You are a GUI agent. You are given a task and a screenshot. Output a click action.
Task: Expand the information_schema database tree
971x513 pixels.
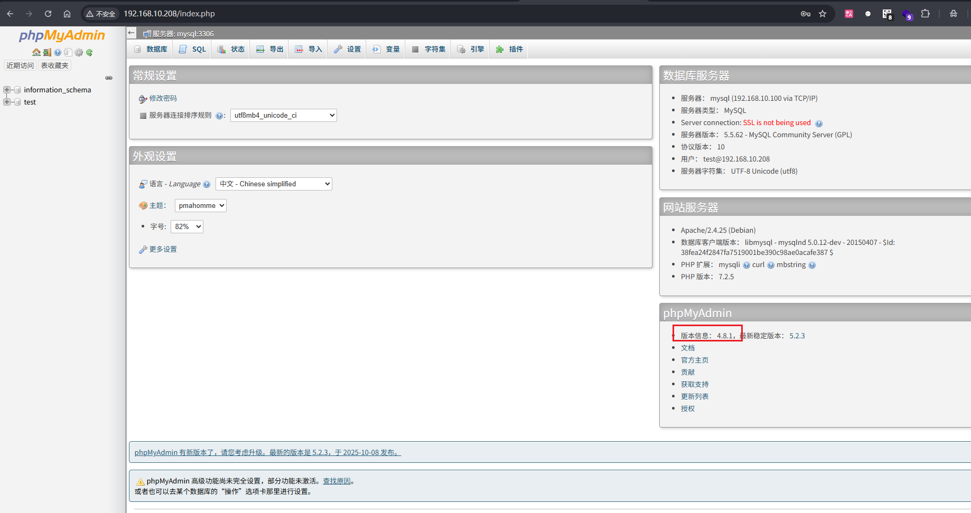pos(7,90)
